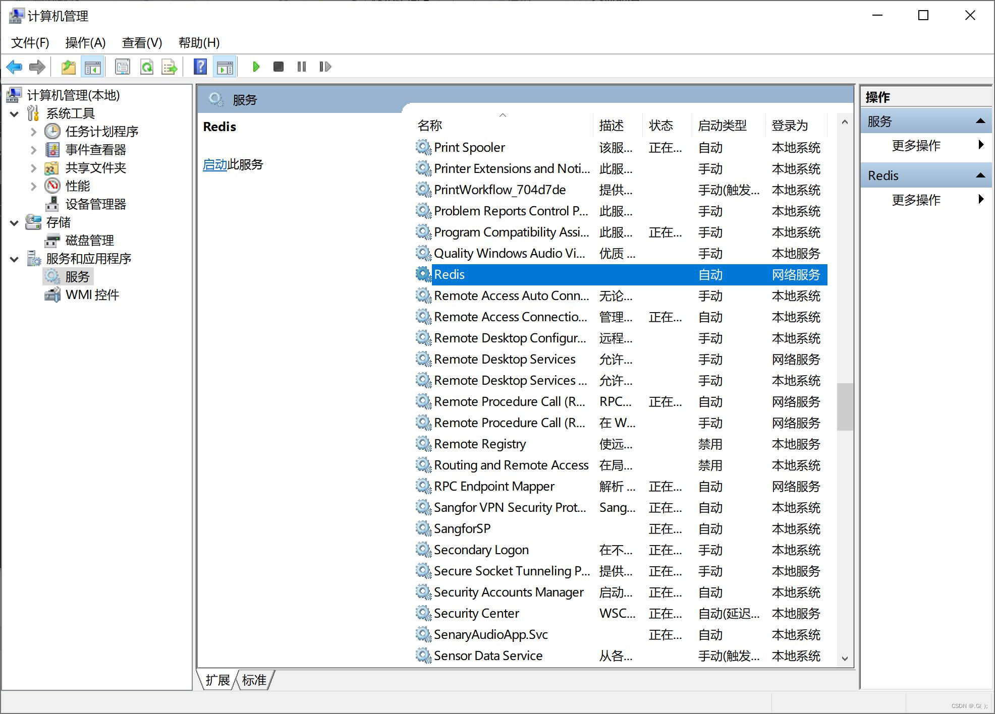Image resolution: width=995 pixels, height=714 pixels.
Task: Expand the 任务计划程序 tree node
Action: click(x=33, y=132)
